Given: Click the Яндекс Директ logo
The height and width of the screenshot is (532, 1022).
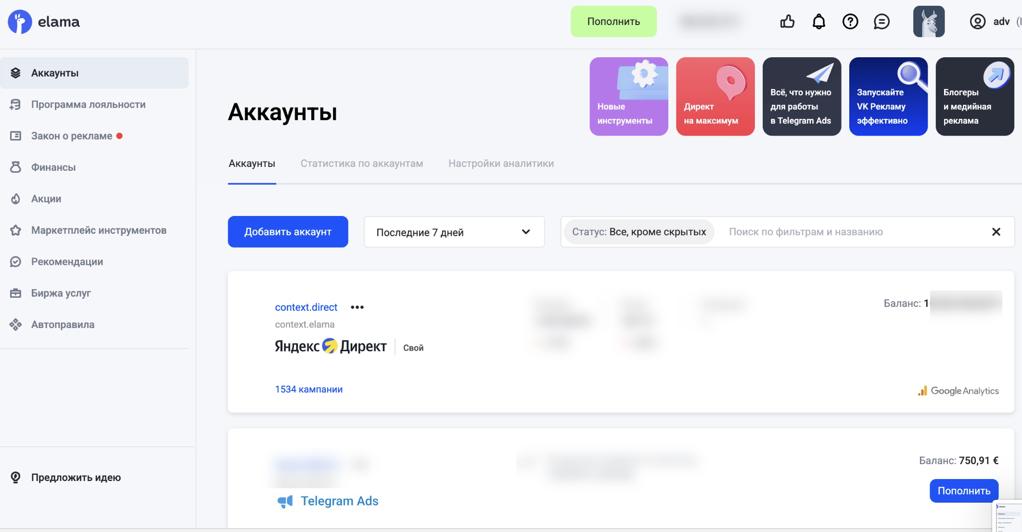Looking at the screenshot, I should pos(331,346).
